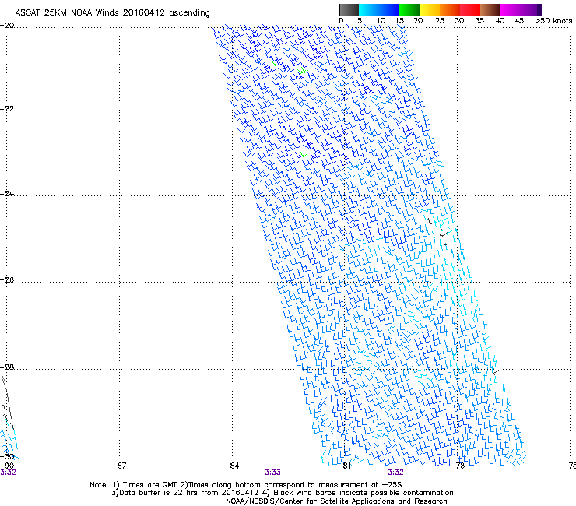The height and width of the screenshot is (506, 576).
Task: Click the "-84" longitude axis label
Action: click(232, 466)
